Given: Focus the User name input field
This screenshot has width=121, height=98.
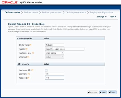Looking at the screenshot, I should [x=54, y=74].
